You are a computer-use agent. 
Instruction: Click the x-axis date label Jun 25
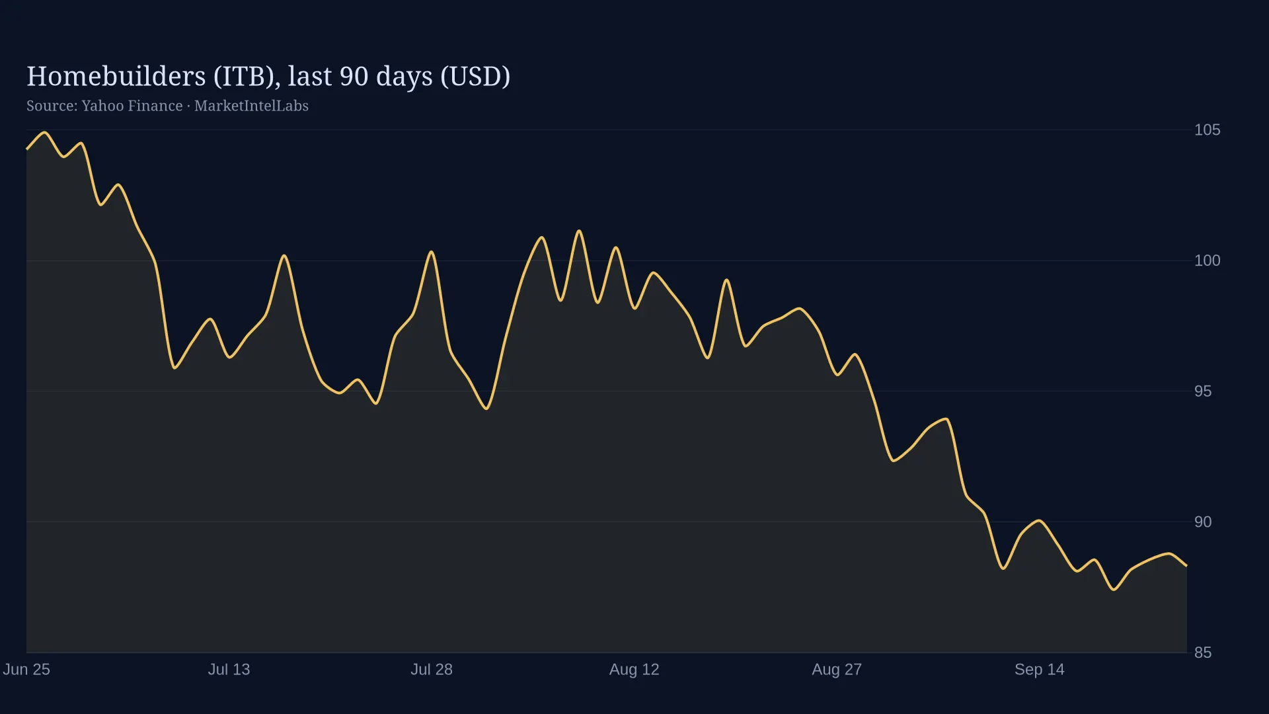pyautogui.click(x=26, y=669)
